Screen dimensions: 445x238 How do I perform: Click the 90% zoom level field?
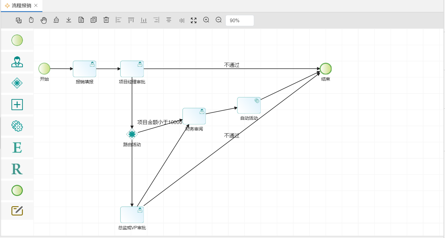point(240,20)
